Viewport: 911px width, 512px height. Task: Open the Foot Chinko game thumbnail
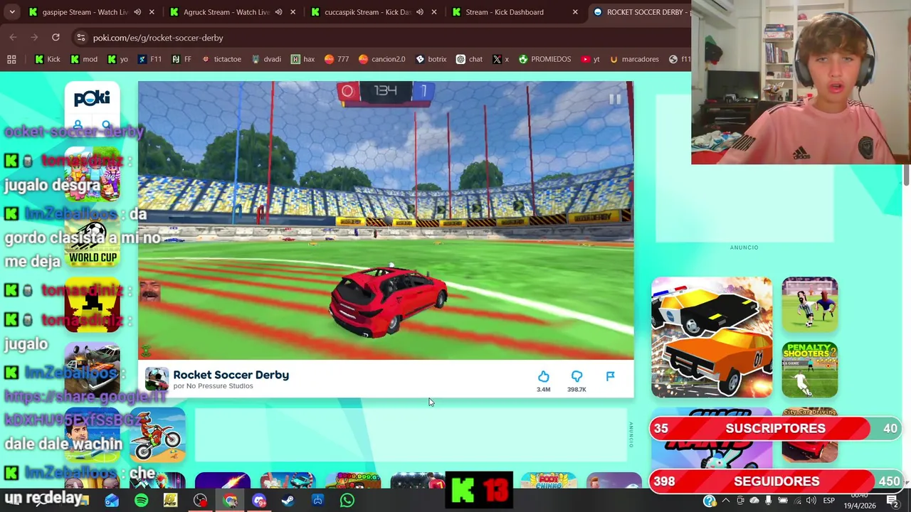coord(548,481)
